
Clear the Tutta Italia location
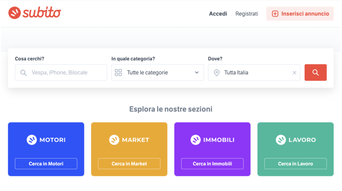click(295, 73)
